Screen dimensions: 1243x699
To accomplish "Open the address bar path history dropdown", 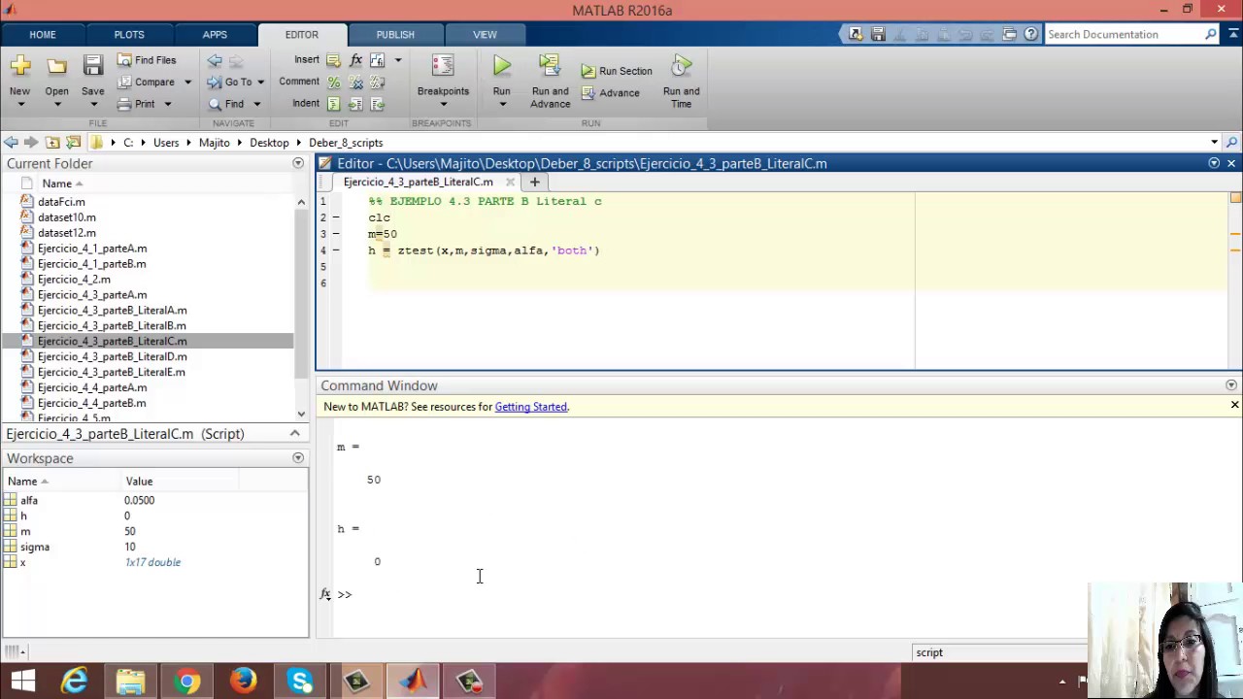I will [1214, 143].
